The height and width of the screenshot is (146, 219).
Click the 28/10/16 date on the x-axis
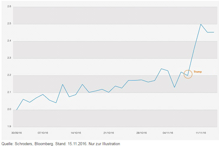[x=142, y=133]
